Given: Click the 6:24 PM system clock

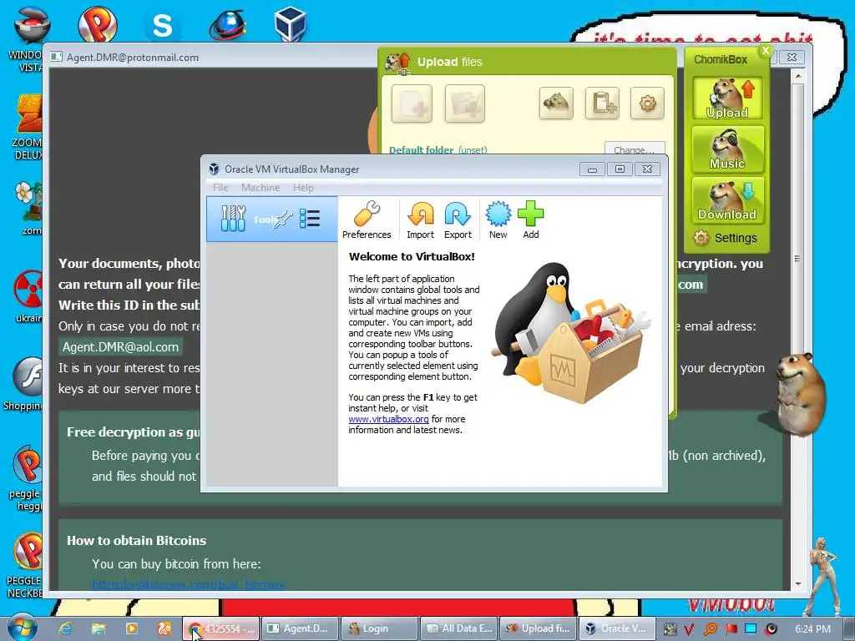Looking at the screenshot, I should tap(812, 629).
